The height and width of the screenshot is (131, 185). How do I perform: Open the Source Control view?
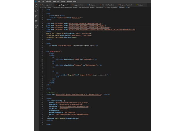coord(36,16)
